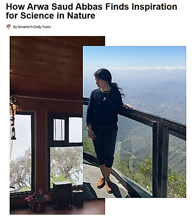
Task: Open the mountain balcony photo on the right
Action: pyautogui.click(x=134, y=122)
